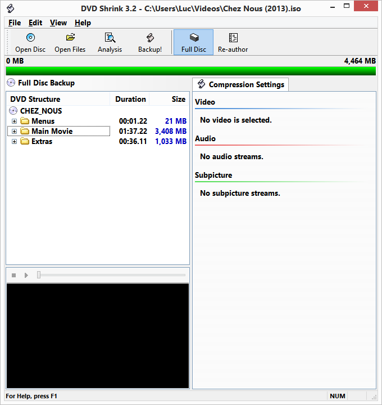Switch to Full Disc mode
Viewport: 382px width, 405px height.
click(x=194, y=38)
